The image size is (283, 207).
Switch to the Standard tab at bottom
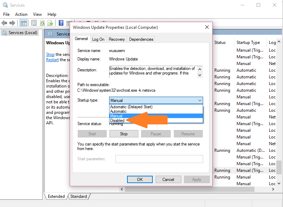pos(78,196)
